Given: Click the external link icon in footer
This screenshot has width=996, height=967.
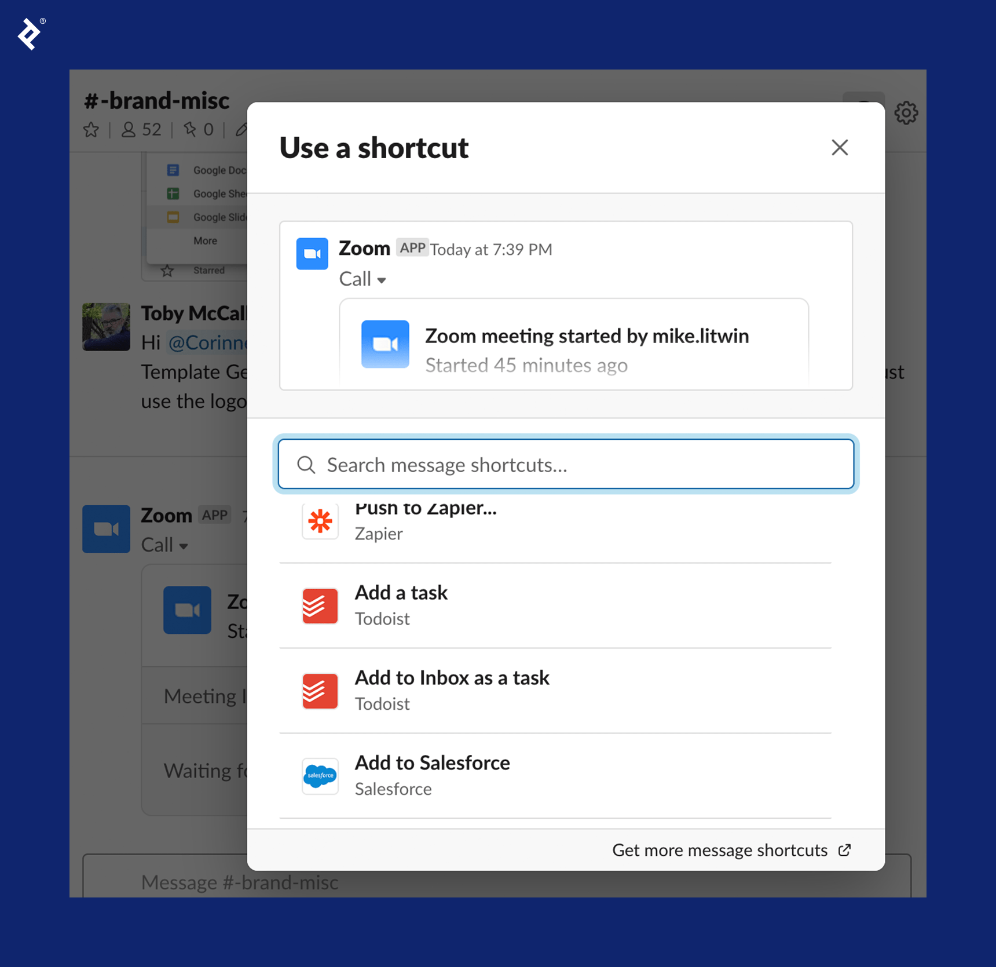Looking at the screenshot, I should click(845, 850).
